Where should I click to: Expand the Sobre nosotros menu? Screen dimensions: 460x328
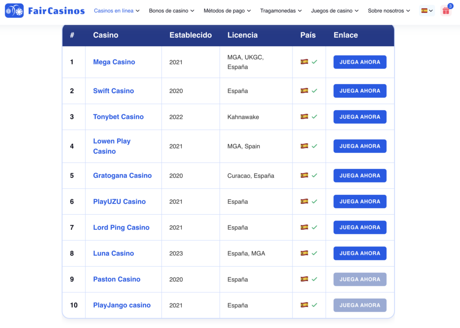[389, 11]
